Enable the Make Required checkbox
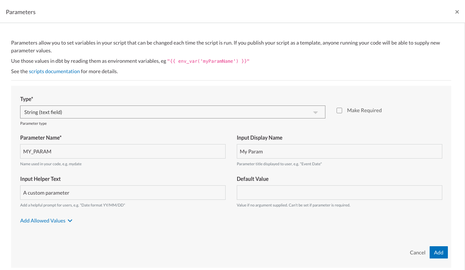The width and height of the screenshot is (465, 270). tap(339, 110)
